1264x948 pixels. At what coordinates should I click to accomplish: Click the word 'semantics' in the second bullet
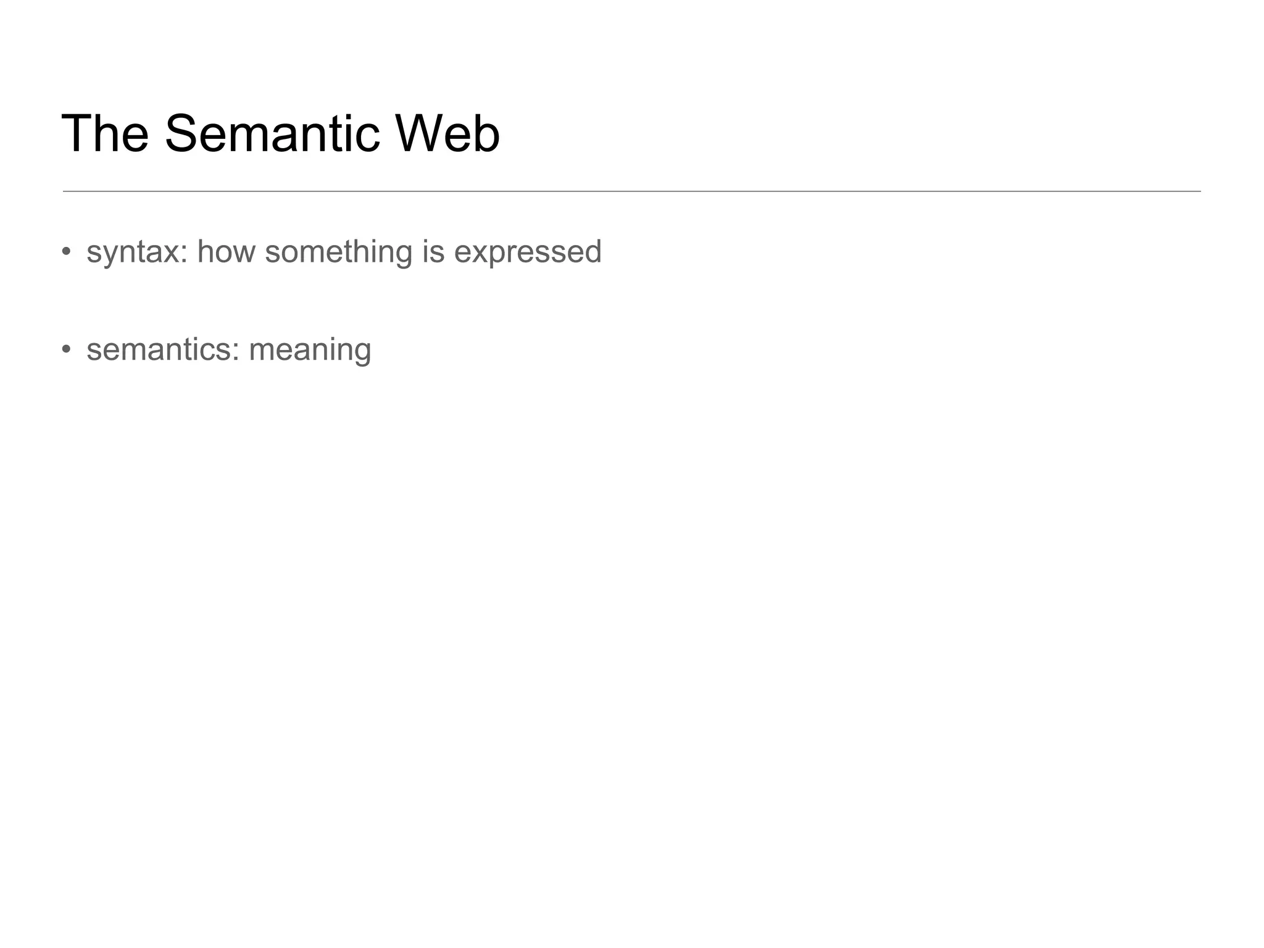coord(159,350)
